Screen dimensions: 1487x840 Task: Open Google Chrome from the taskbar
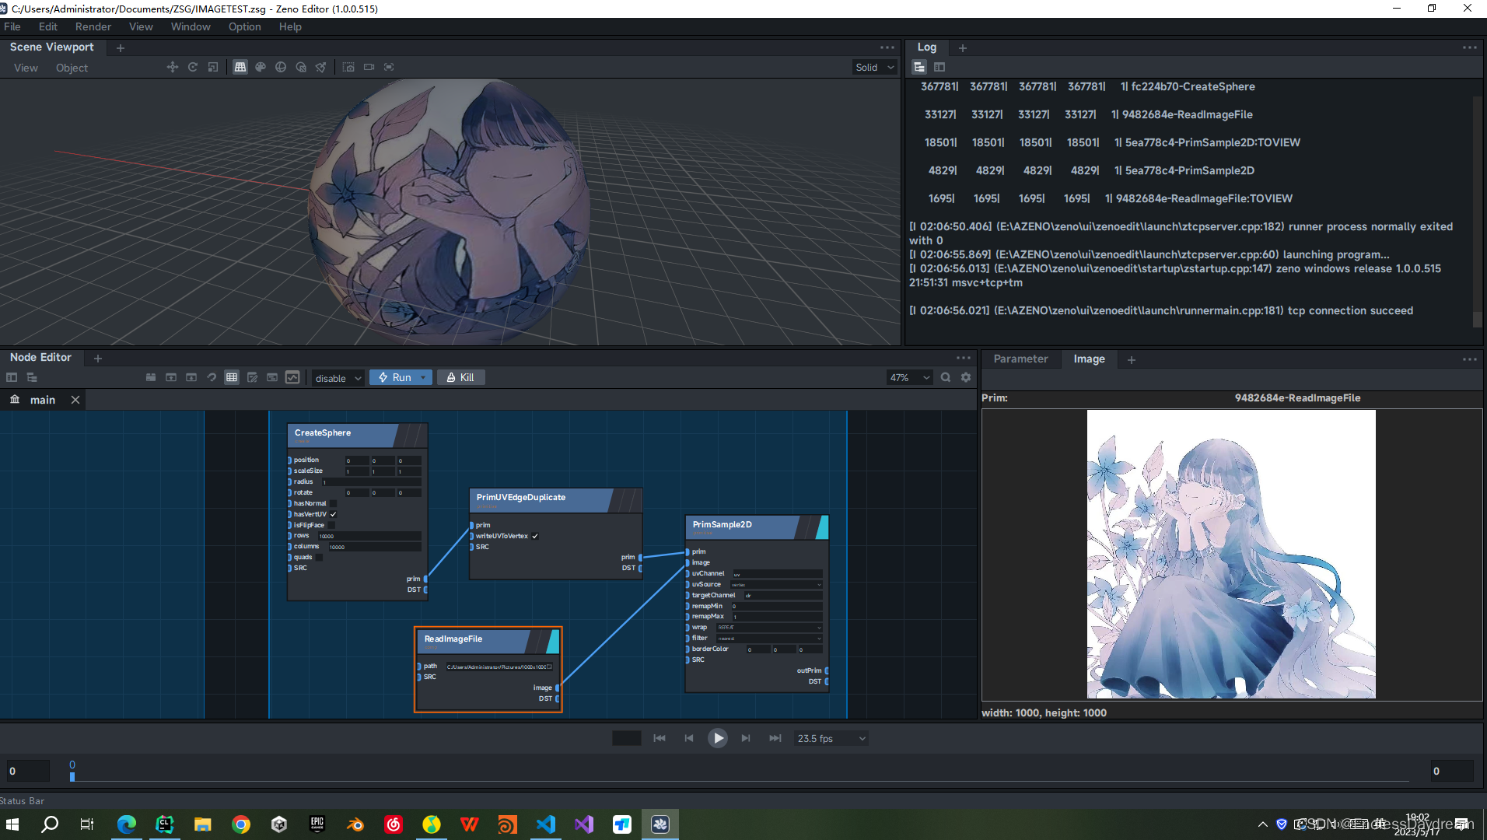click(241, 824)
